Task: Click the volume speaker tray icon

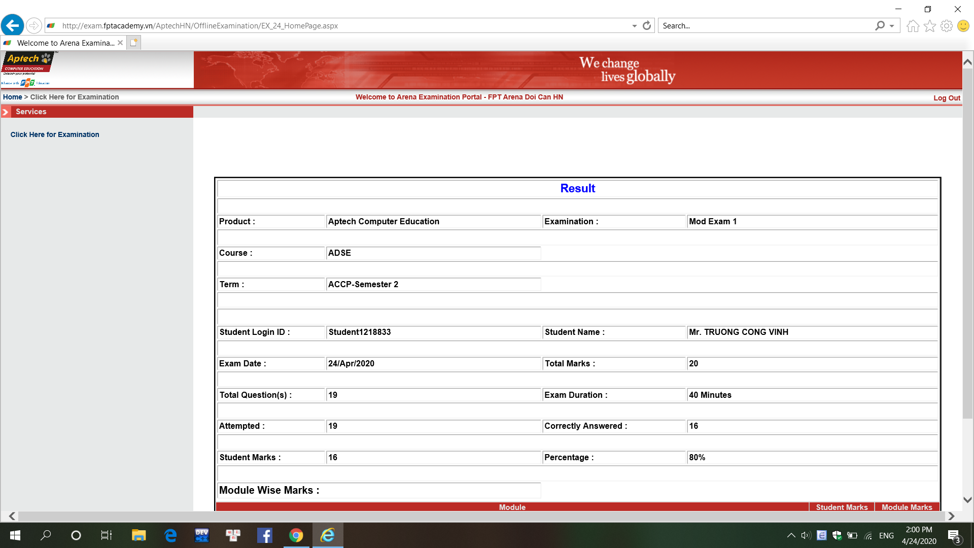Action: click(x=806, y=535)
